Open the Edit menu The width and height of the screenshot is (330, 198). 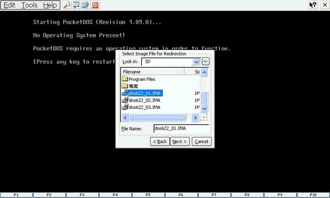(x=9, y=5)
